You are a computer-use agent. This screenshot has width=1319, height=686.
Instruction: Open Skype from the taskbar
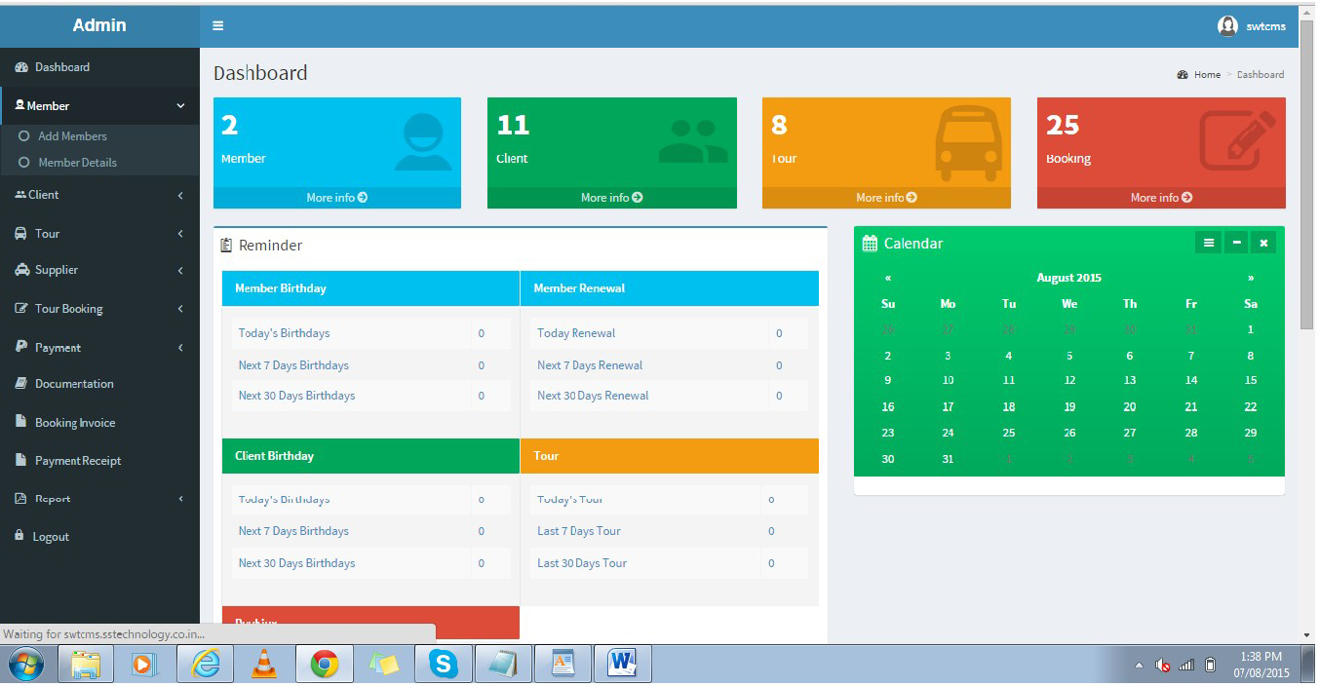(443, 665)
